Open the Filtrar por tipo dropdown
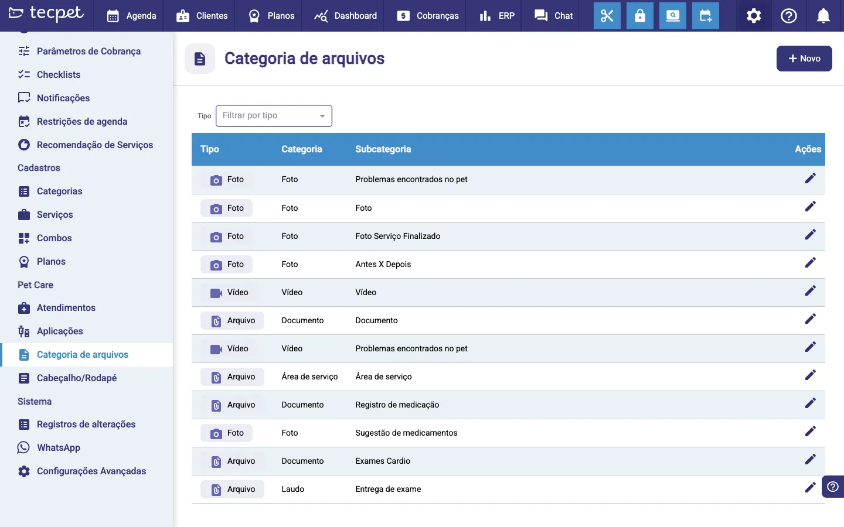Viewport: 844px width, 527px height. point(274,116)
